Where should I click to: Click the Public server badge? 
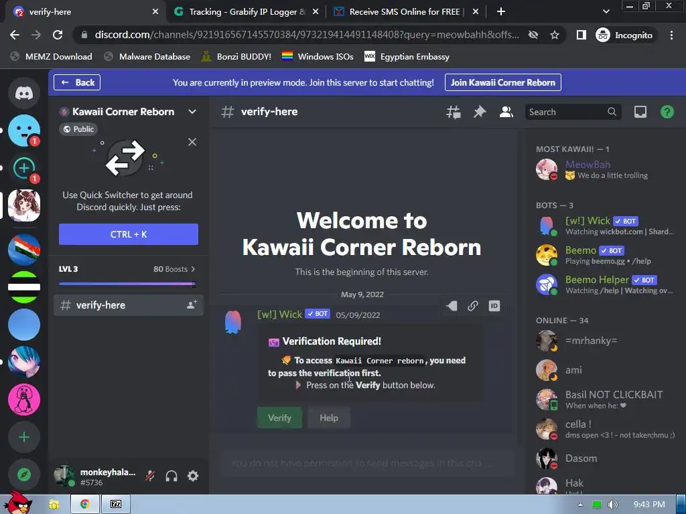(79, 129)
